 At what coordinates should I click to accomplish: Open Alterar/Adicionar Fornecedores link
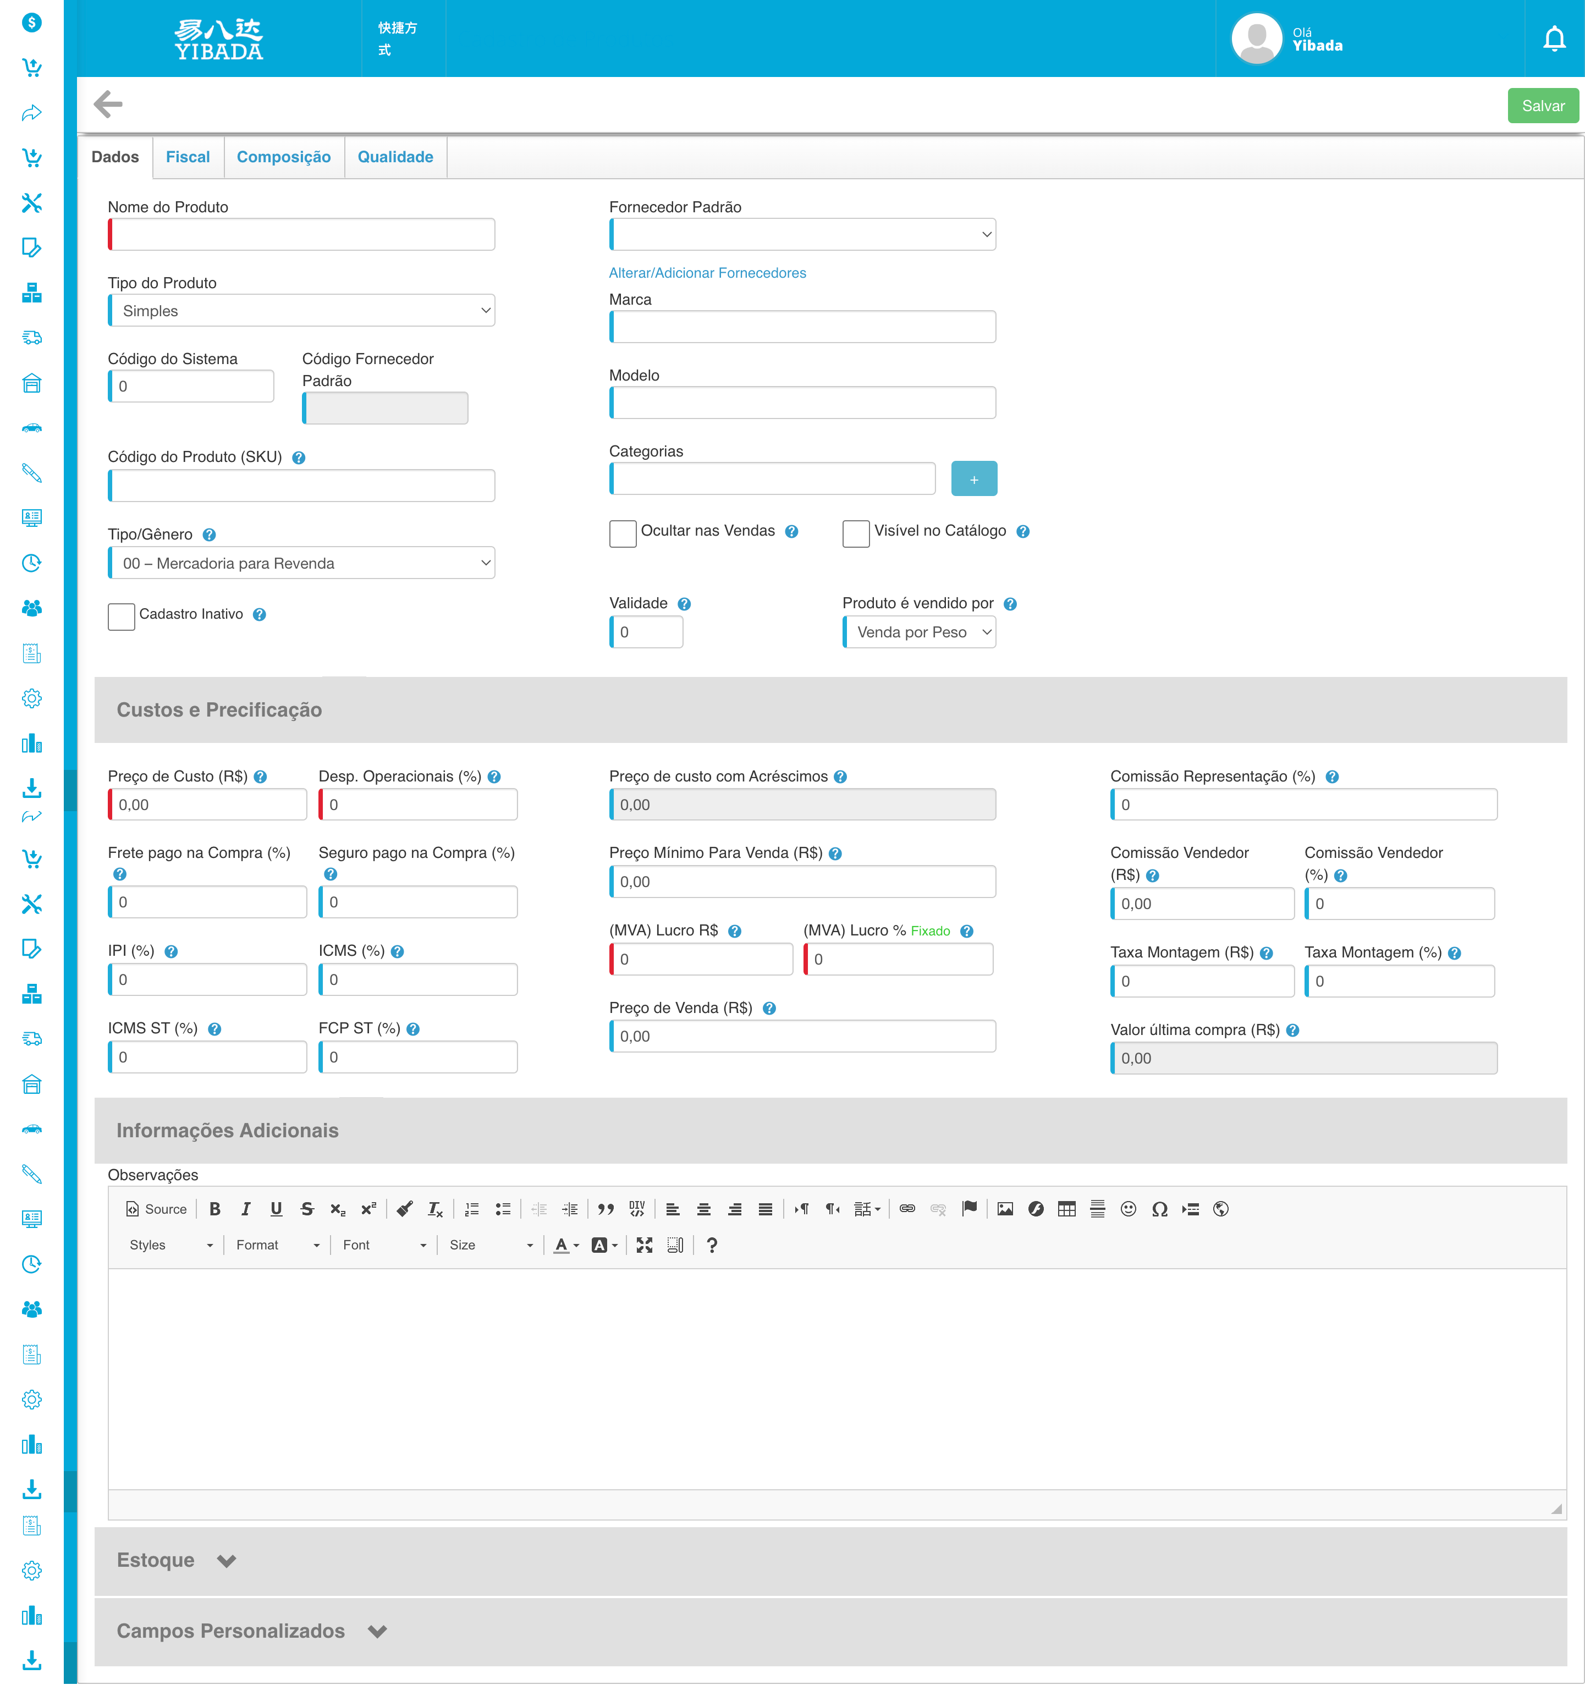click(x=707, y=273)
